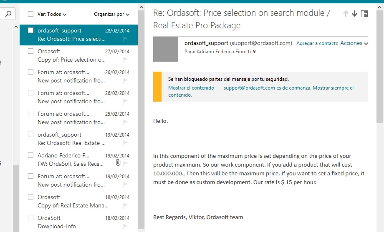Open the 'Organizar por' sort dropdown
Viewport: 384px width, 232px height.
pos(112,14)
